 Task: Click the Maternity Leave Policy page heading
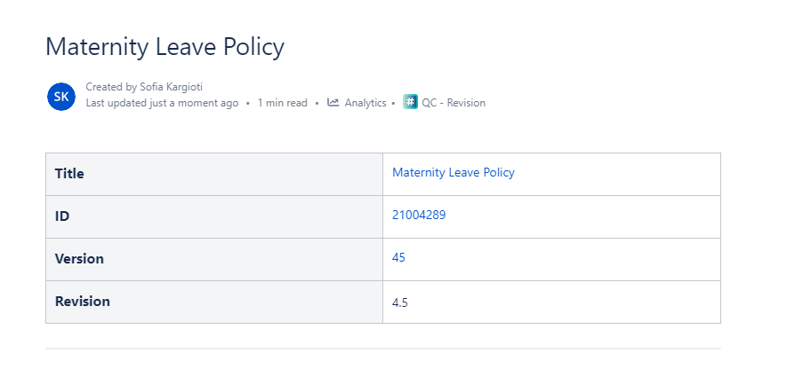[165, 47]
